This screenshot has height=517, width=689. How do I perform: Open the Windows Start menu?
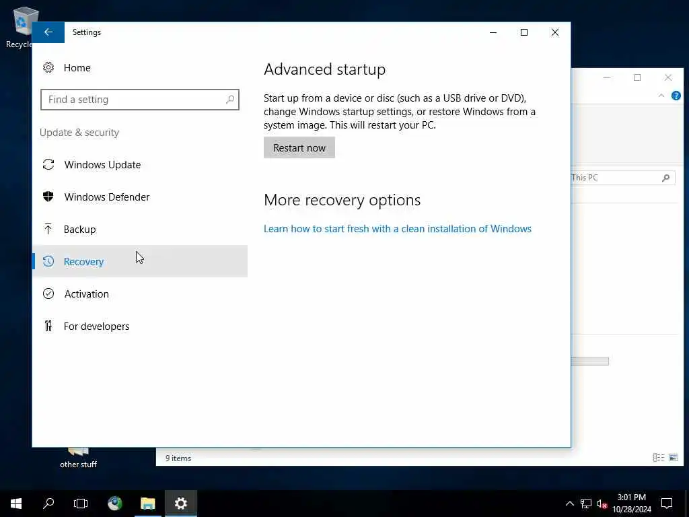click(x=16, y=504)
